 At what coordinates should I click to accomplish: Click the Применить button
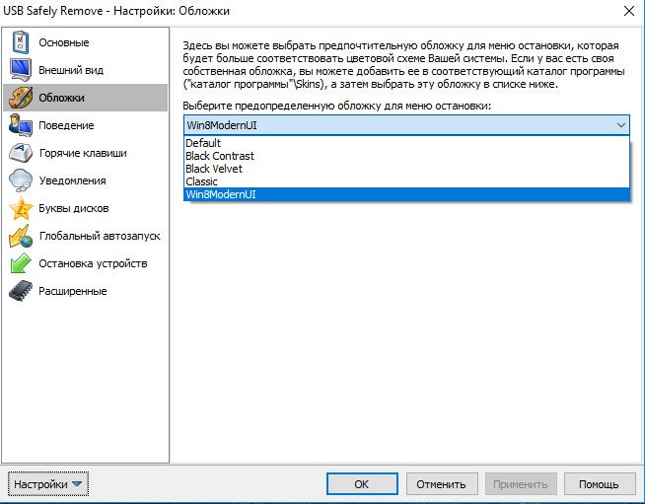pyautogui.click(x=521, y=484)
